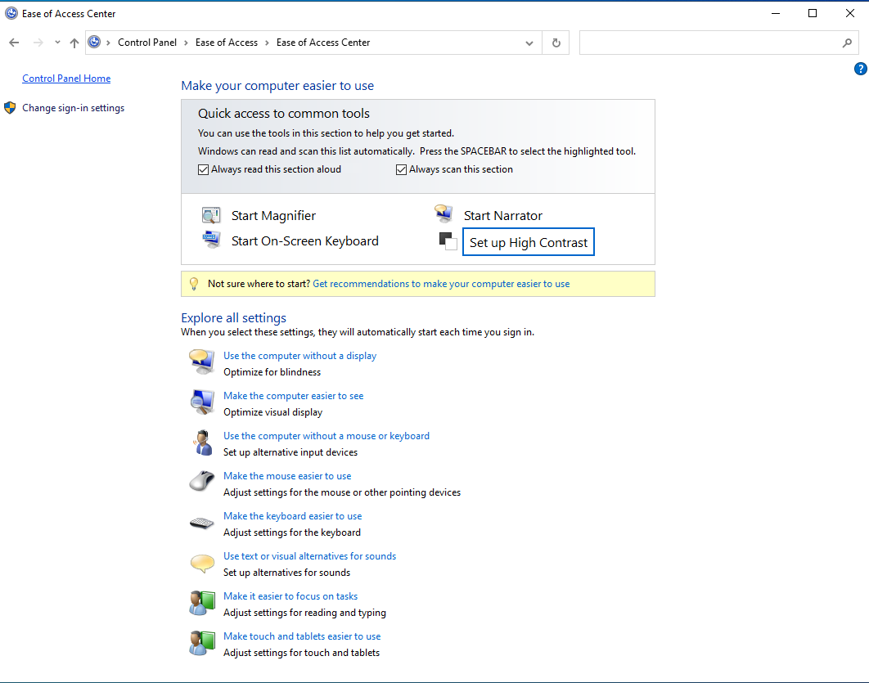The width and height of the screenshot is (869, 683).
Task: Open 'Make it easier to focus on tasks'
Action: (290, 596)
